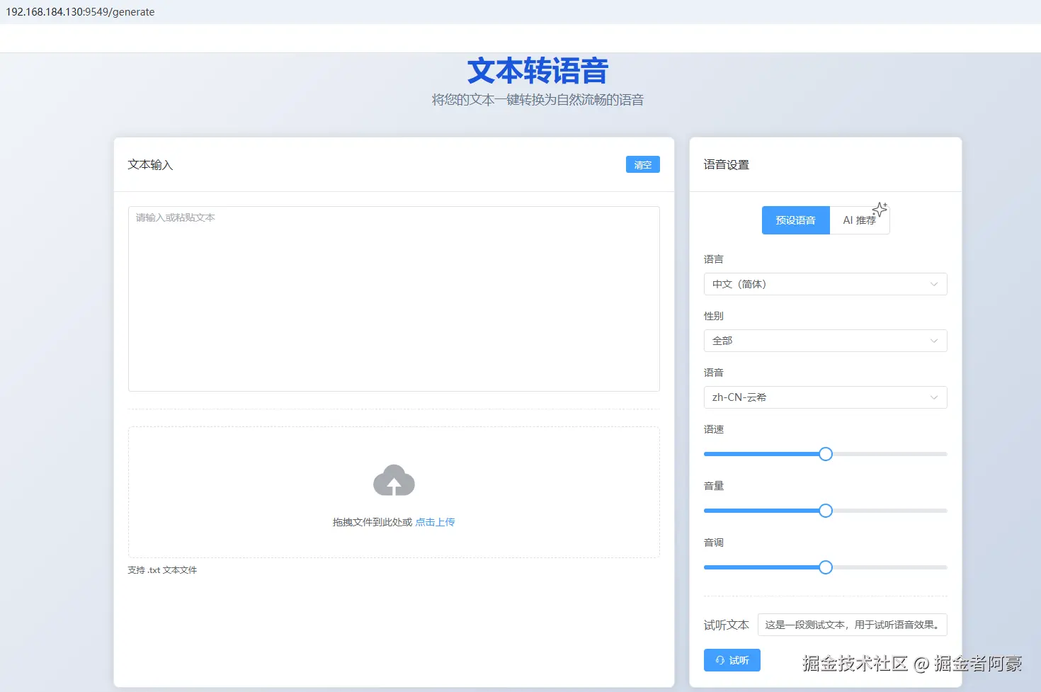Open the 性别 dropdown showing 全部
This screenshot has height=692, width=1041.
(x=825, y=341)
